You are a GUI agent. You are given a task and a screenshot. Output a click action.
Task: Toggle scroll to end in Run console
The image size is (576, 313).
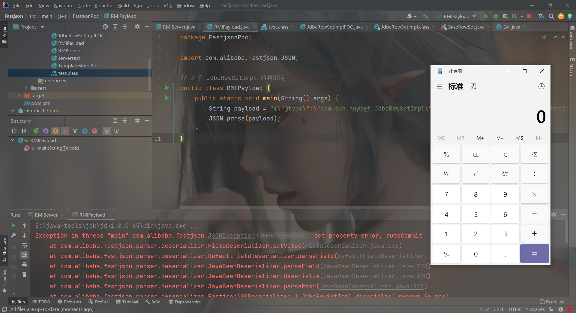(24, 255)
